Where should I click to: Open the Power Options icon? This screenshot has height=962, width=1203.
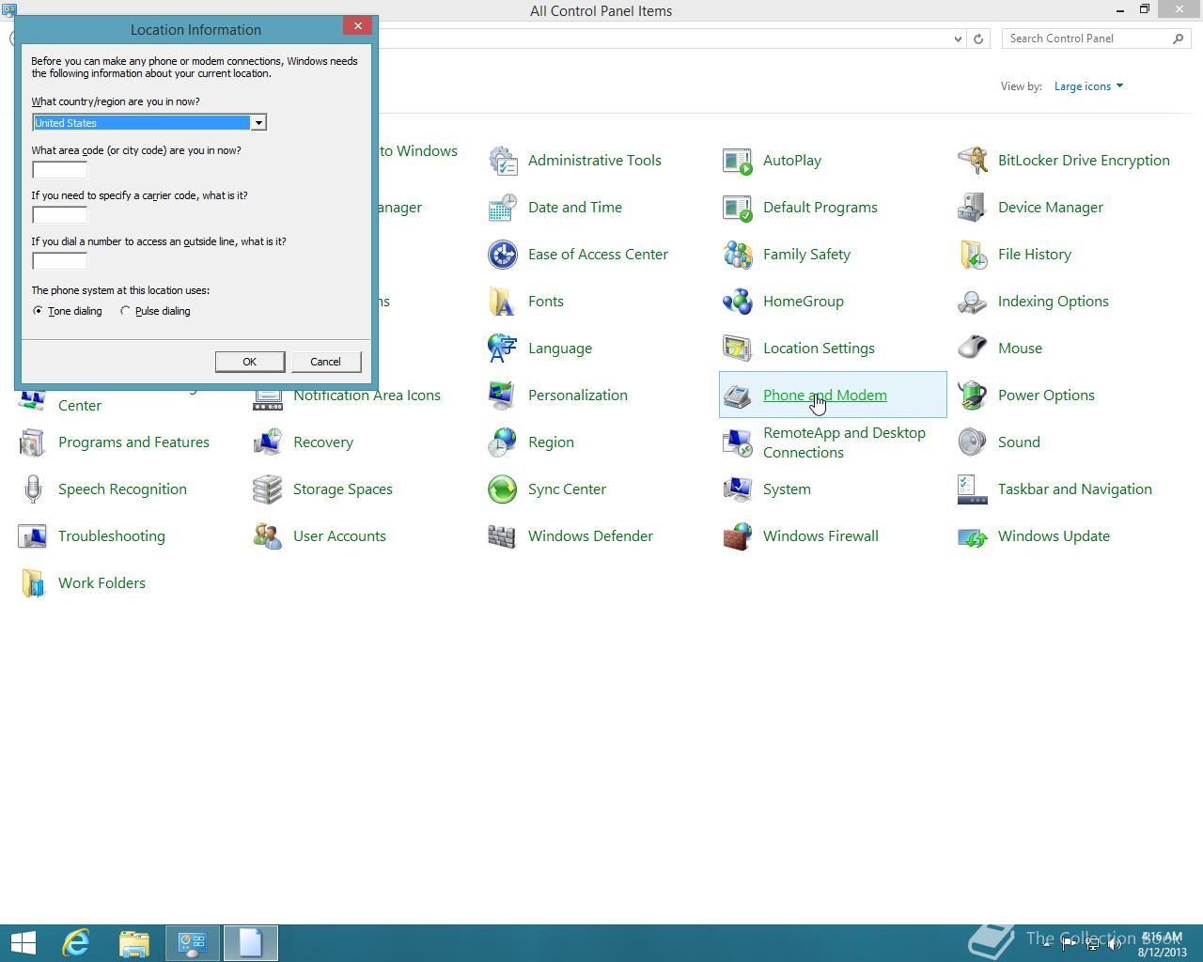(x=973, y=396)
